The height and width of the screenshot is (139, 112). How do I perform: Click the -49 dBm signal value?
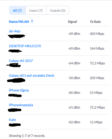(74, 34)
